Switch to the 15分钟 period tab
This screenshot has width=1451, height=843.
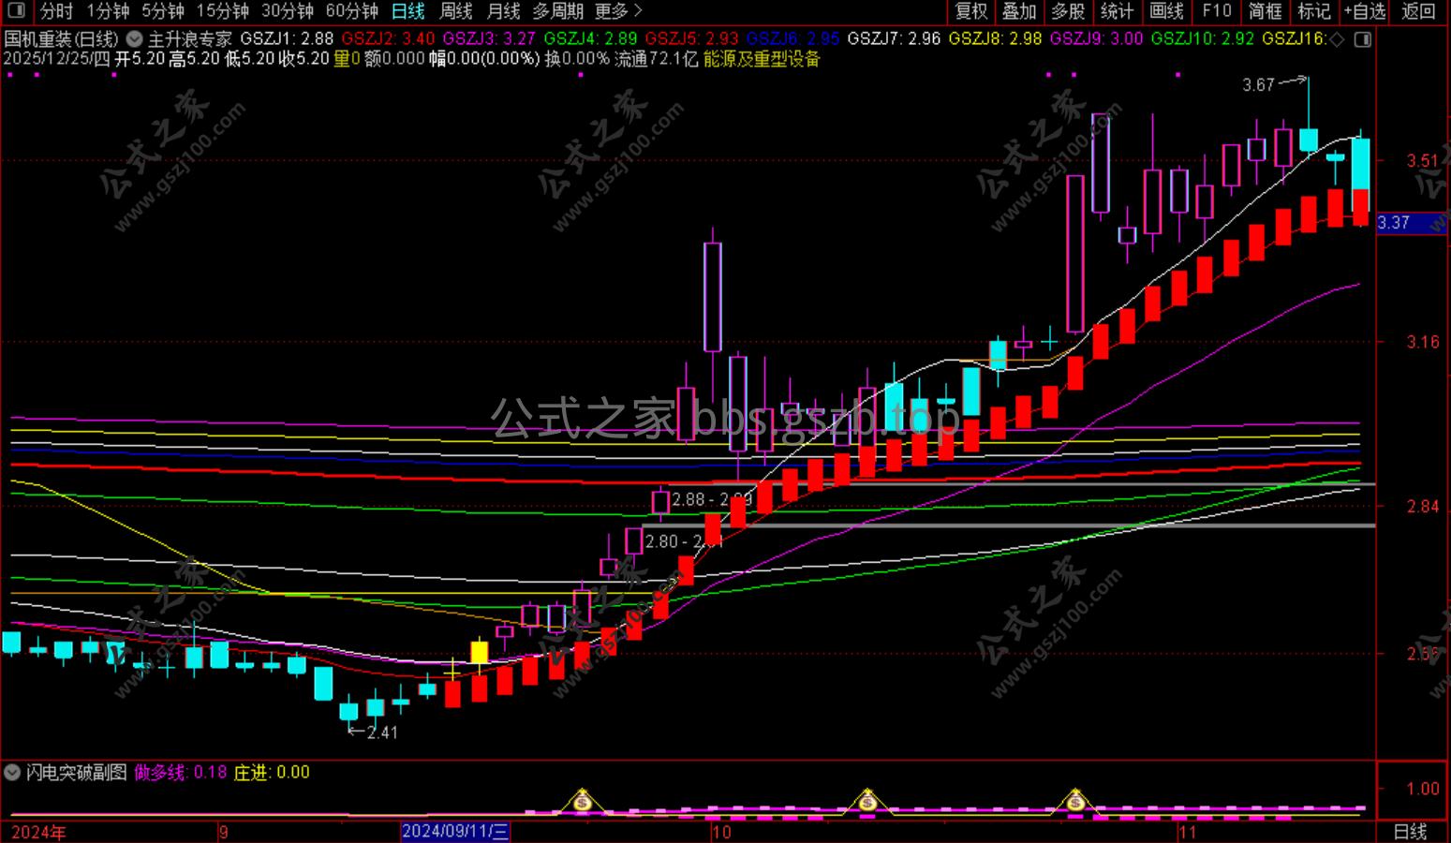coord(223,11)
